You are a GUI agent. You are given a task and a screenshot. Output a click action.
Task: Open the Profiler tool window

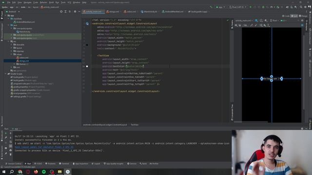(x=154, y=164)
